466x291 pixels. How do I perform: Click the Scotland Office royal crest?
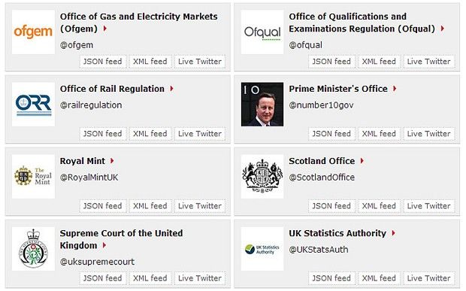(262, 176)
